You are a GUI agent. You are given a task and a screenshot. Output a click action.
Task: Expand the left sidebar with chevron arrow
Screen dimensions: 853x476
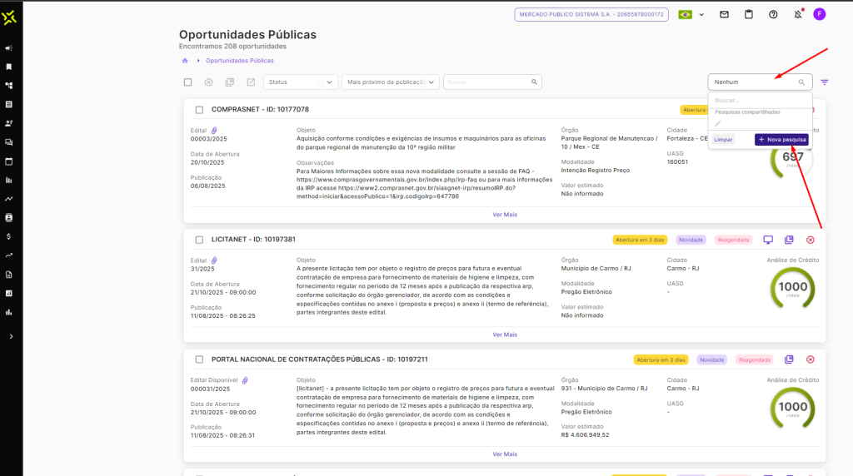[x=11, y=336]
